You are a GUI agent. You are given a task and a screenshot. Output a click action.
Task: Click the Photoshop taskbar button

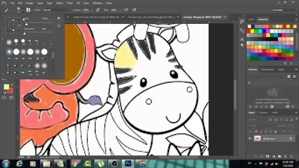(128, 164)
